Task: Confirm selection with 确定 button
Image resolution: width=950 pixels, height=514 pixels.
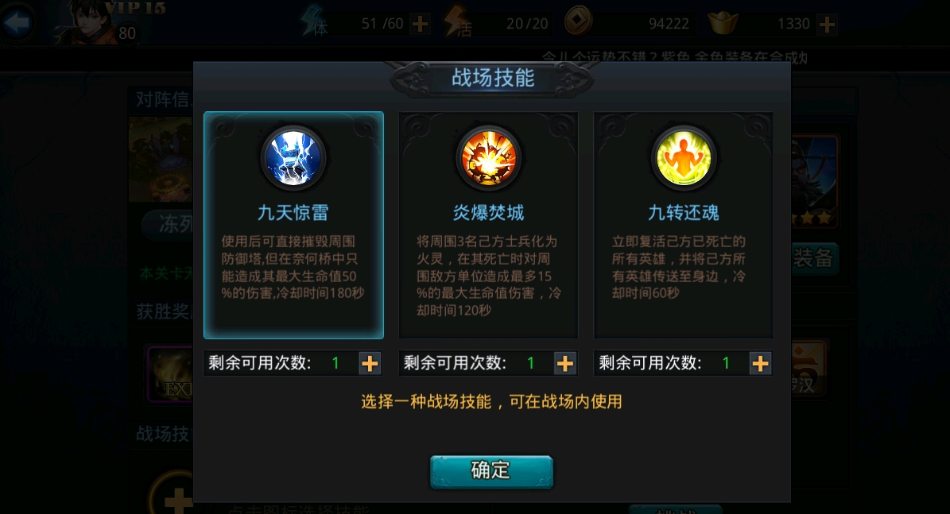Action: pyautogui.click(x=491, y=471)
